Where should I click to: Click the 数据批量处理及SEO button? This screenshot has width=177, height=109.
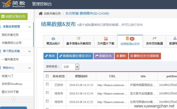pyautogui.click(x=75, y=56)
